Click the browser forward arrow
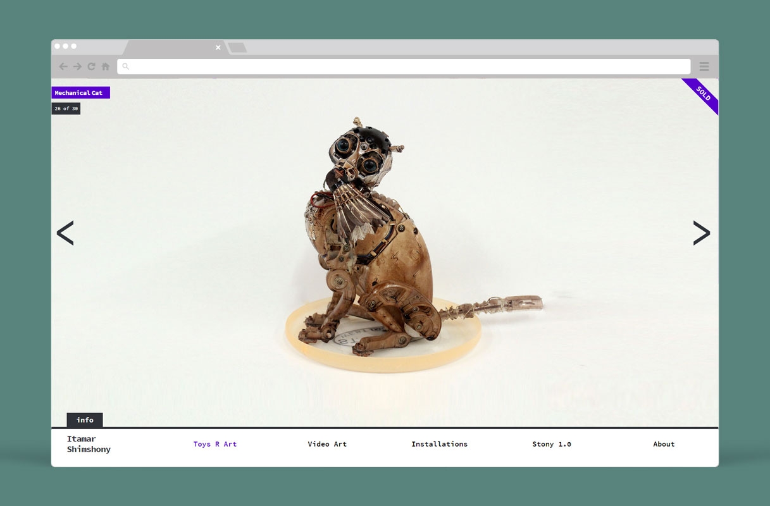The height and width of the screenshot is (506, 770). (x=77, y=66)
